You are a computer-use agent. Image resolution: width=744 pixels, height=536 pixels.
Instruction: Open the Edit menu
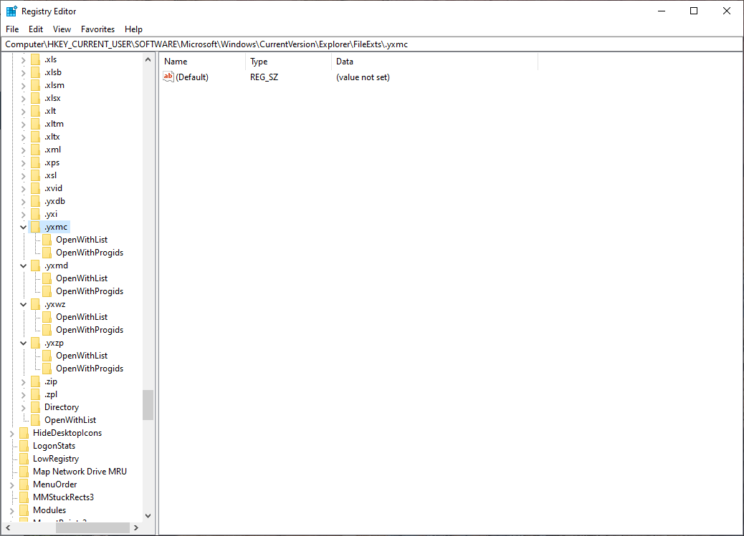tap(35, 29)
